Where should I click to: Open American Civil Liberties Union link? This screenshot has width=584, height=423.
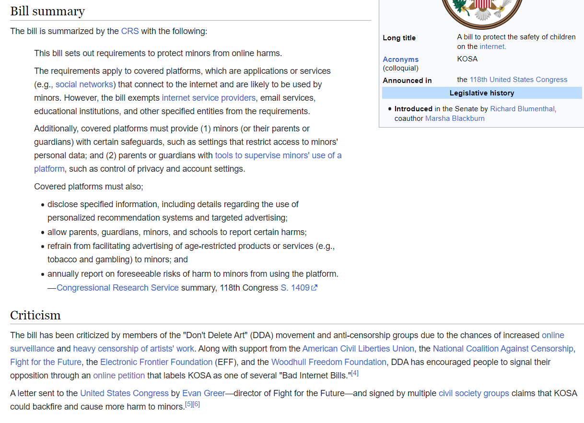[x=358, y=349]
